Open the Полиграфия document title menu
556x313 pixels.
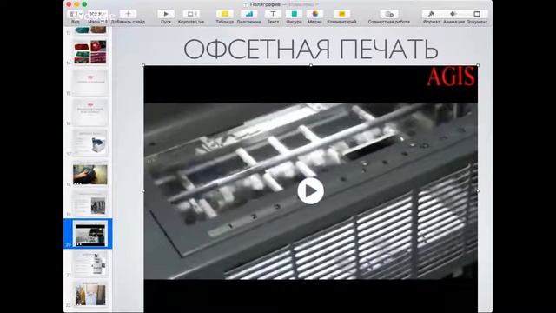click(x=265, y=4)
